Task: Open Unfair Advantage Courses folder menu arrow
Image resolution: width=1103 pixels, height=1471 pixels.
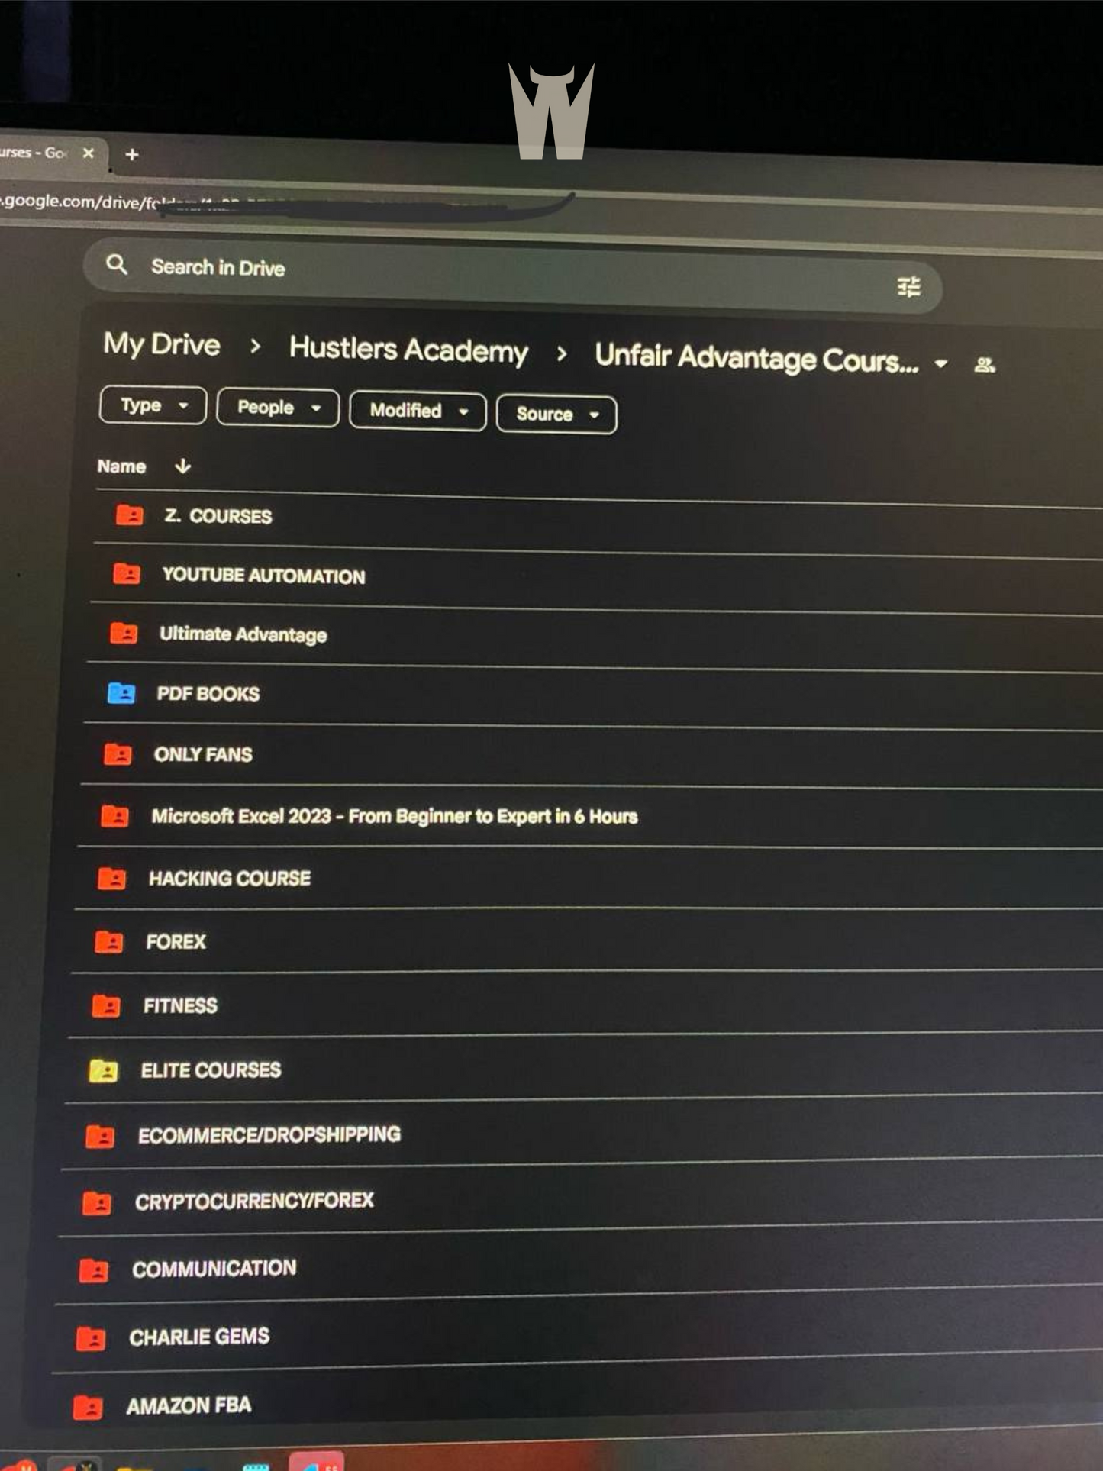Action: coord(941,363)
